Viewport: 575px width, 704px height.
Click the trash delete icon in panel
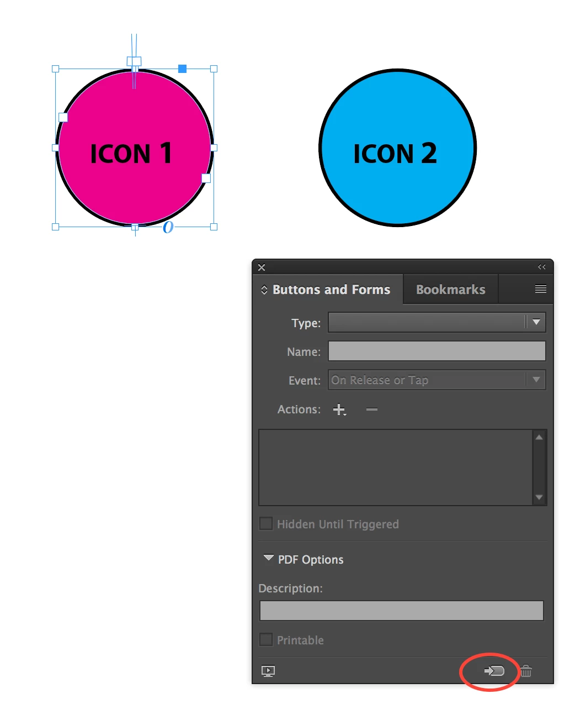click(526, 671)
